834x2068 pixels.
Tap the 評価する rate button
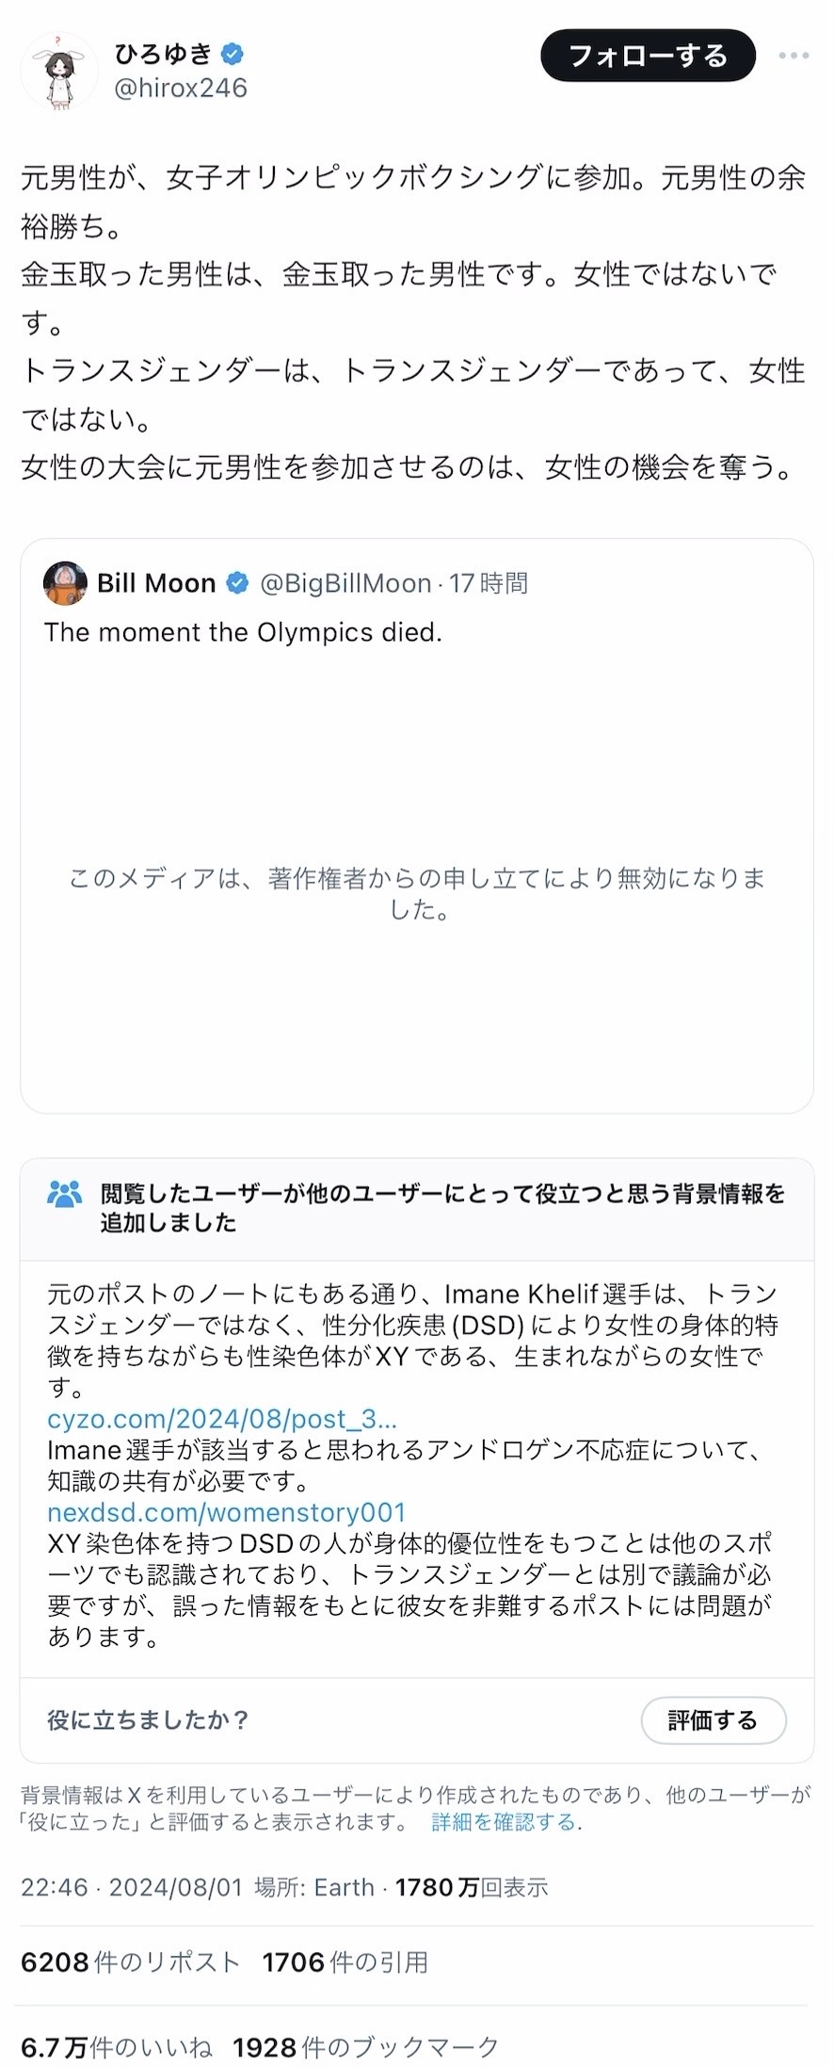pos(714,1720)
